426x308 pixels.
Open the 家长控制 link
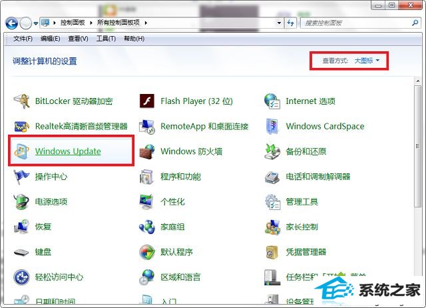(302, 227)
